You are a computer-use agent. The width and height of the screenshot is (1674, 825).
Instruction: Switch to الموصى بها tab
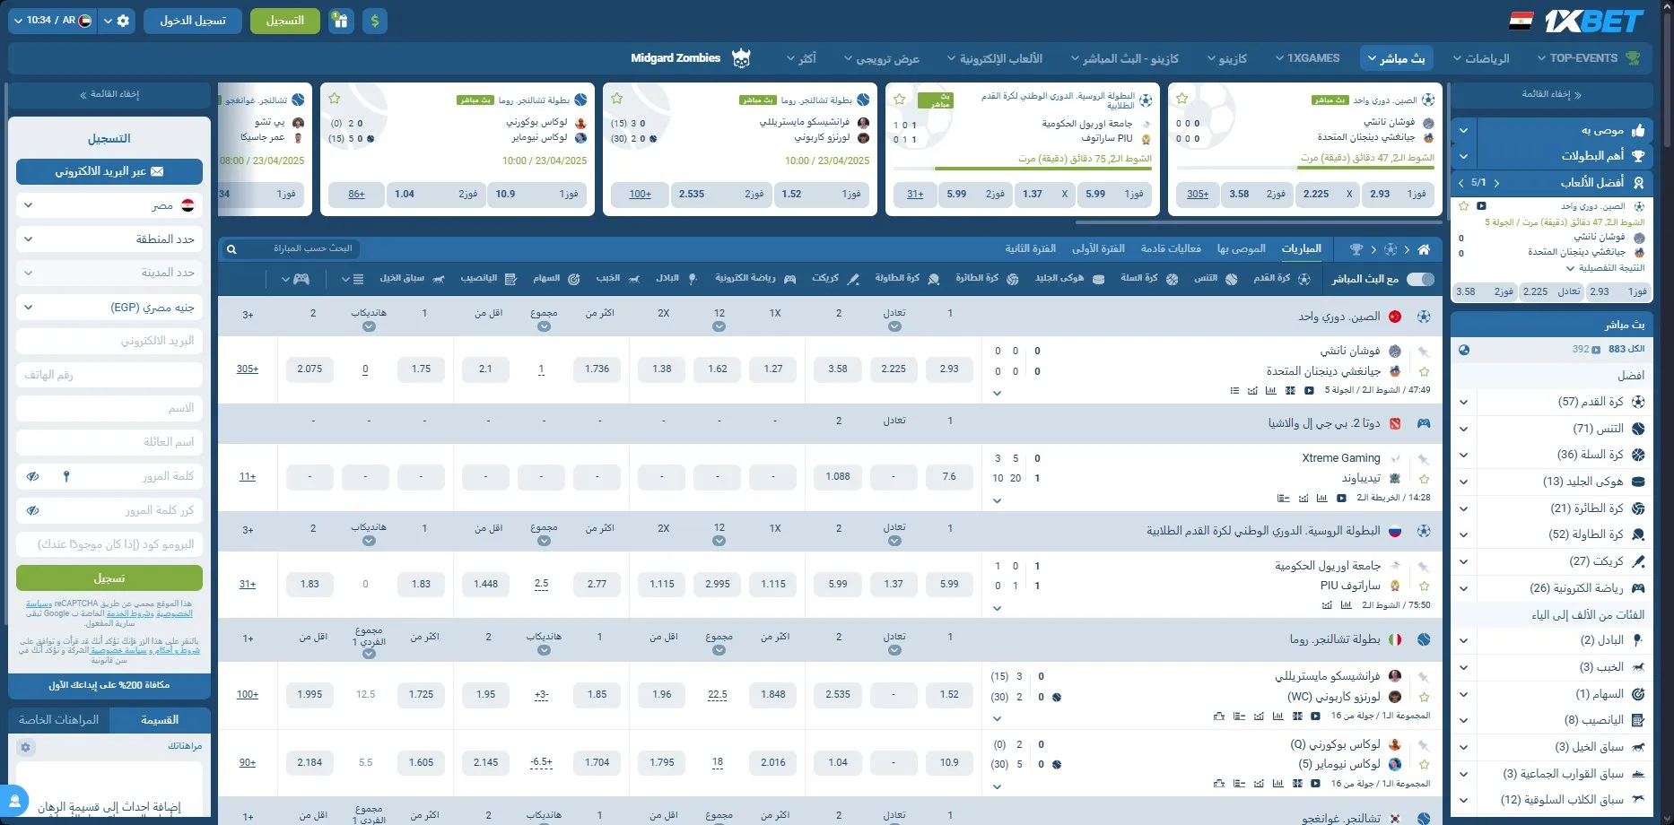tap(1242, 248)
